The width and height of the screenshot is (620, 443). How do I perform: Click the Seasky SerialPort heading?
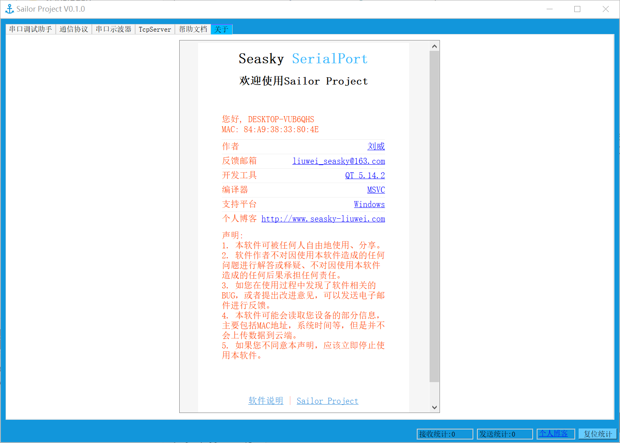click(x=303, y=59)
